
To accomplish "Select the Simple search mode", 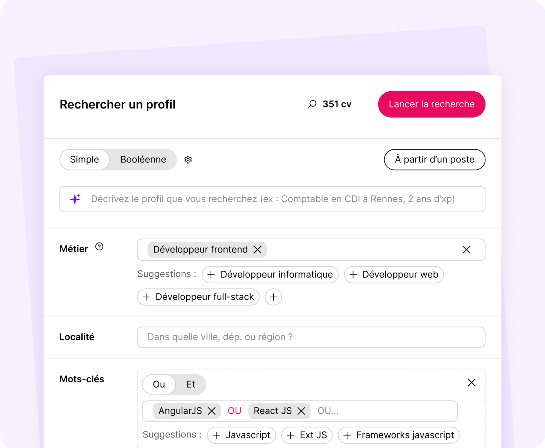I will [84, 160].
